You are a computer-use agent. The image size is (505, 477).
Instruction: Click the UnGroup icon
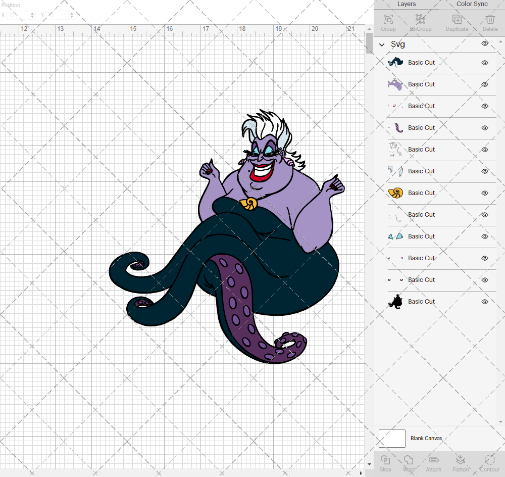(420, 20)
